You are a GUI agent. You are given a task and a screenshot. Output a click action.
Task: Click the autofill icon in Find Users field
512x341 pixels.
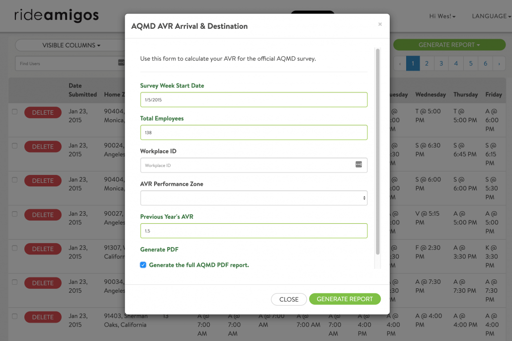[x=121, y=63]
